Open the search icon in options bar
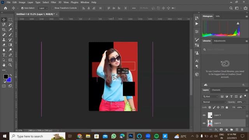 pos(231,8)
